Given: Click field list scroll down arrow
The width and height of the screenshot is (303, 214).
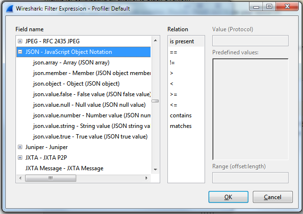Looking at the screenshot, I should pyautogui.click(x=155, y=170).
